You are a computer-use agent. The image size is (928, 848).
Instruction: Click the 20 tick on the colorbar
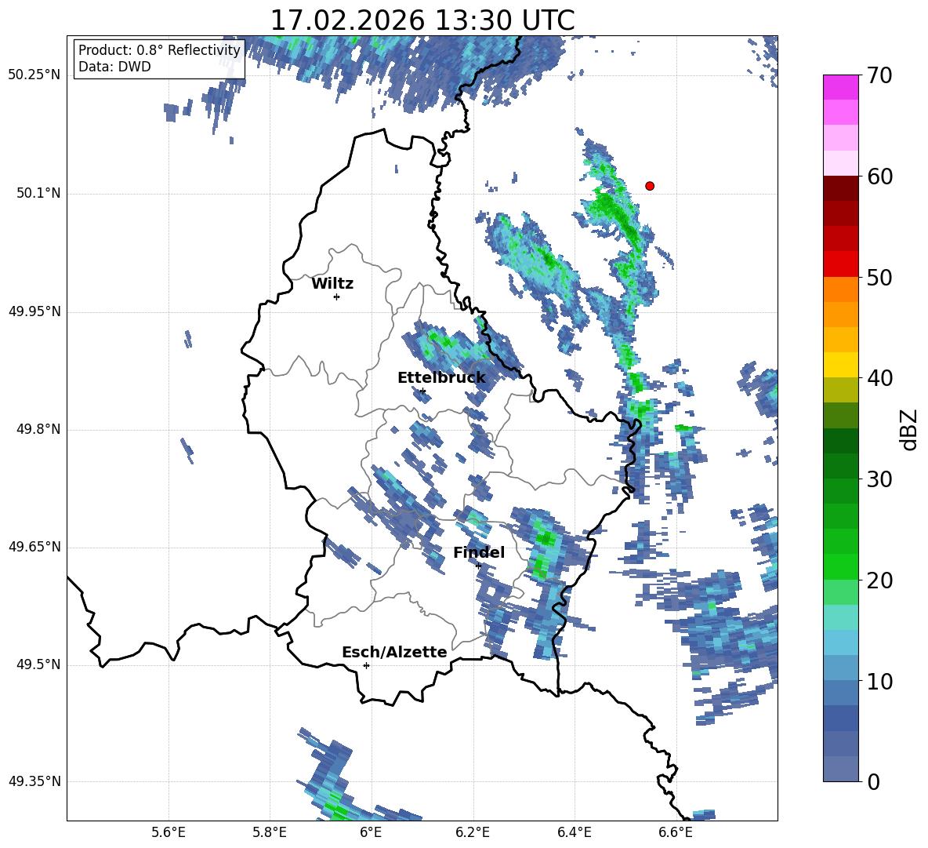(879, 580)
